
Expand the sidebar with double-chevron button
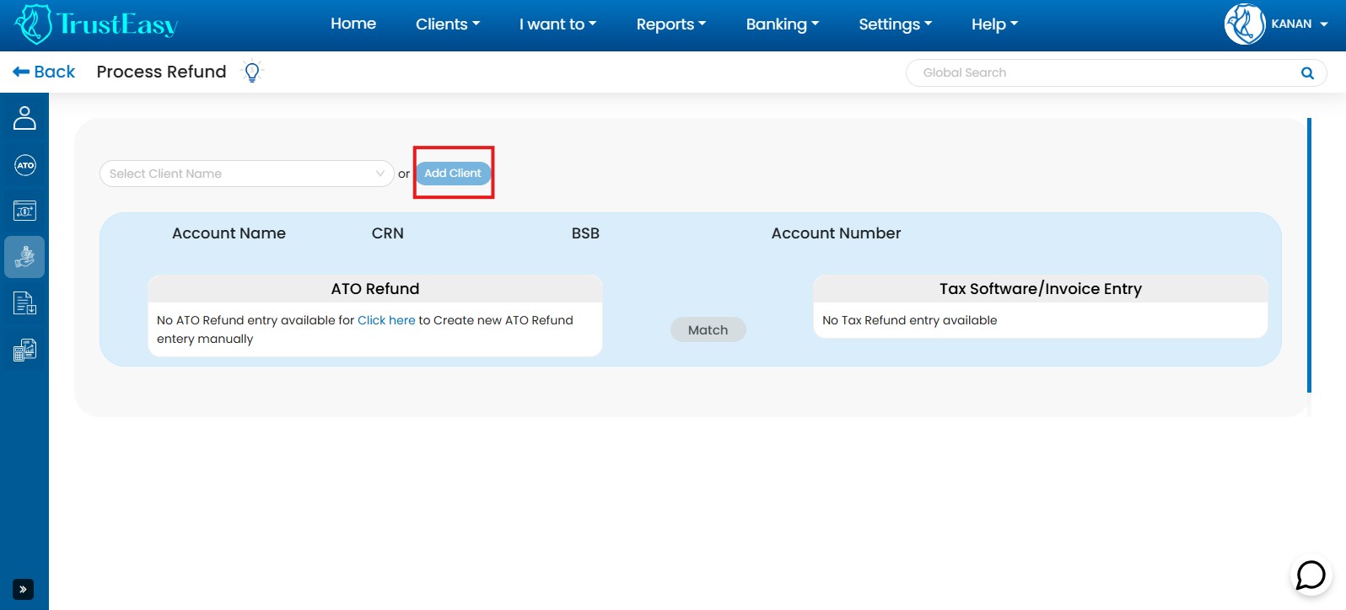point(23,589)
